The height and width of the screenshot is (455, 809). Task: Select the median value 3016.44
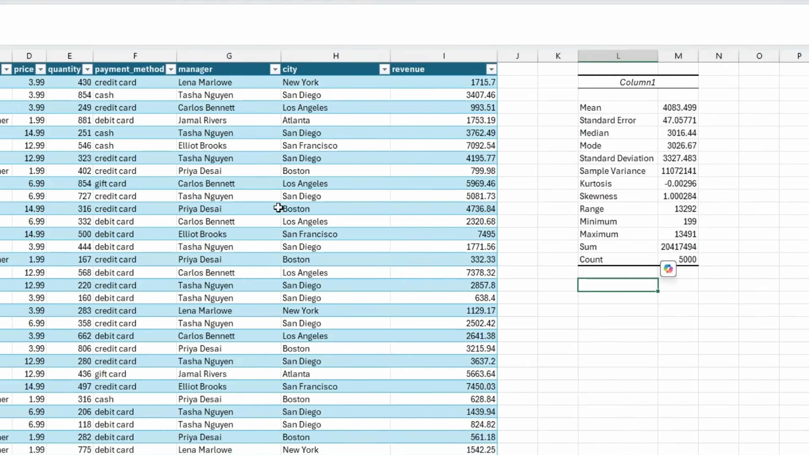[x=678, y=133]
